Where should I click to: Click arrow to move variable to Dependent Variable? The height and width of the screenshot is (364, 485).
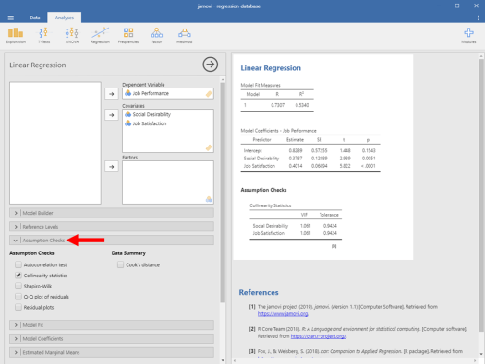pyautogui.click(x=112, y=93)
